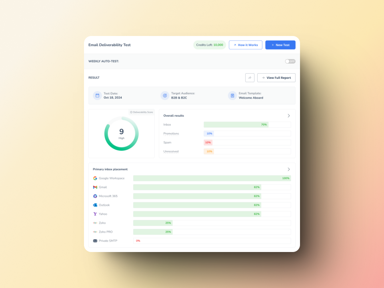Click the Microsoft 365 logo icon
This screenshot has width=384, height=288.
tap(95, 196)
